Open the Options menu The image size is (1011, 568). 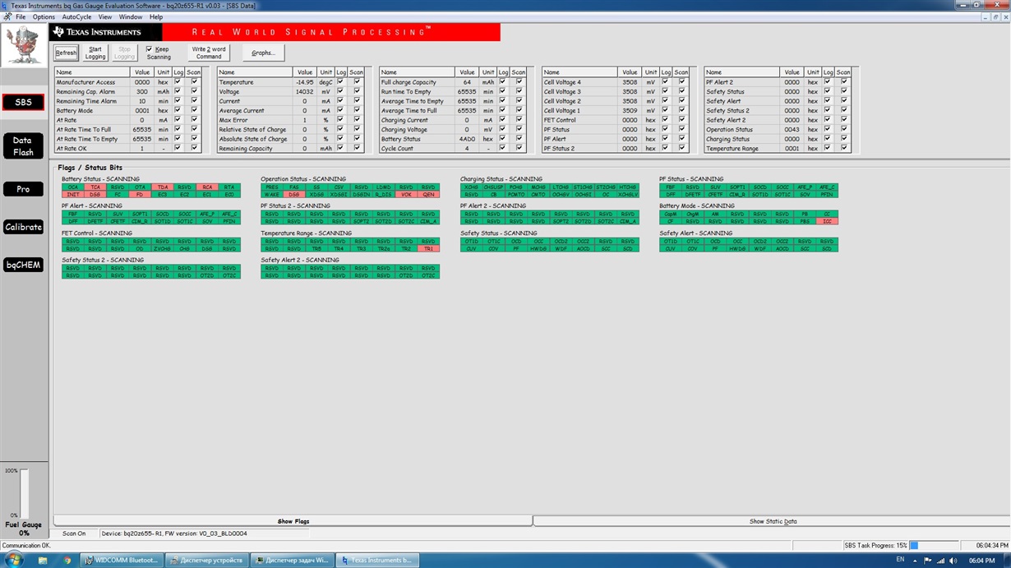[x=44, y=16]
